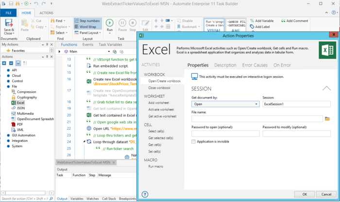This screenshot has height=202, width=340.
Task: Close the WebExtractTickerValuesToExcel-MSN document tab
Action: coord(114,162)
